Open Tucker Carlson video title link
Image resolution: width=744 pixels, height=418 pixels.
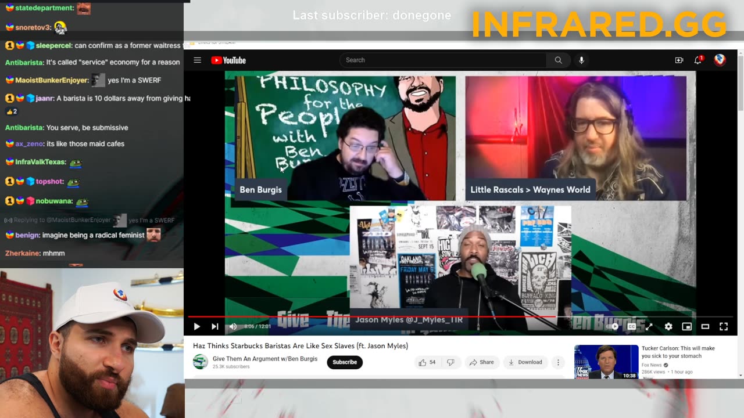click(678, 352)
